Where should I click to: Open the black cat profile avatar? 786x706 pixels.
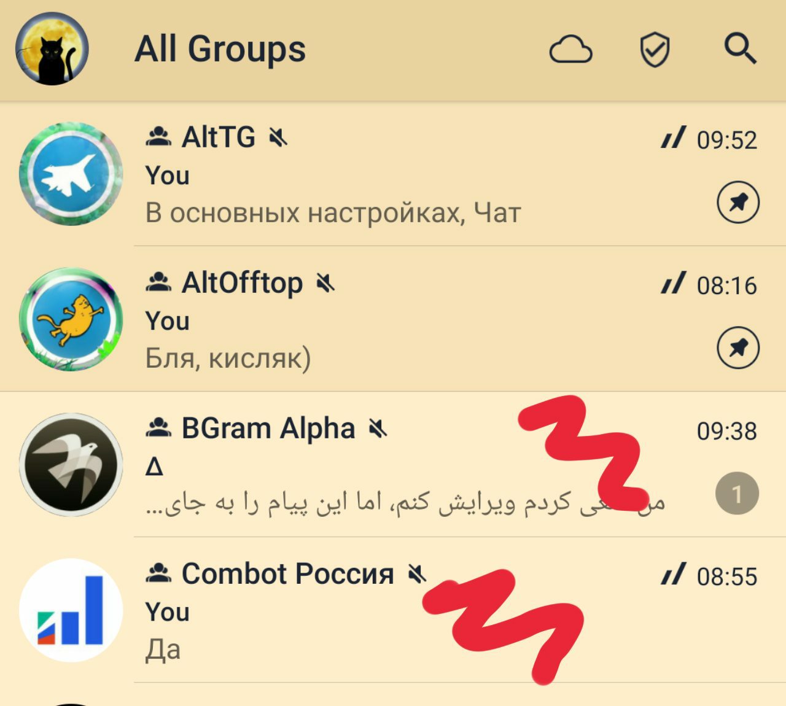click(x=52, y=48)
